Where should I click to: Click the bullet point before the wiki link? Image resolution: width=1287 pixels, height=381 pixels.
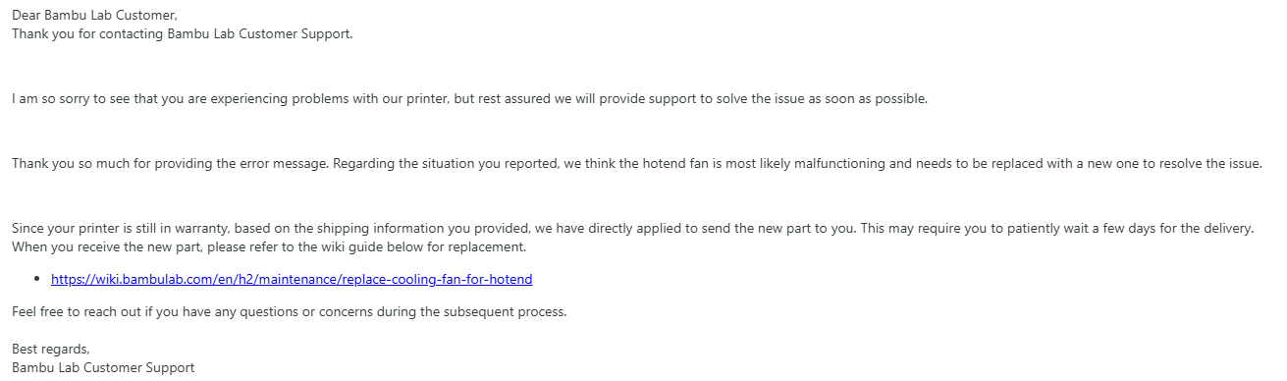tap(37, 280)
